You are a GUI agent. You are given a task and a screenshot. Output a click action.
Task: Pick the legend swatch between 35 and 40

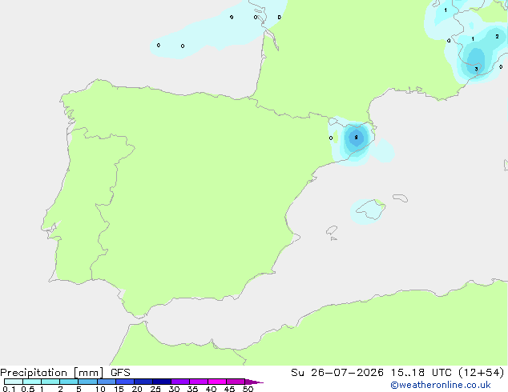(x=198, y=382)
